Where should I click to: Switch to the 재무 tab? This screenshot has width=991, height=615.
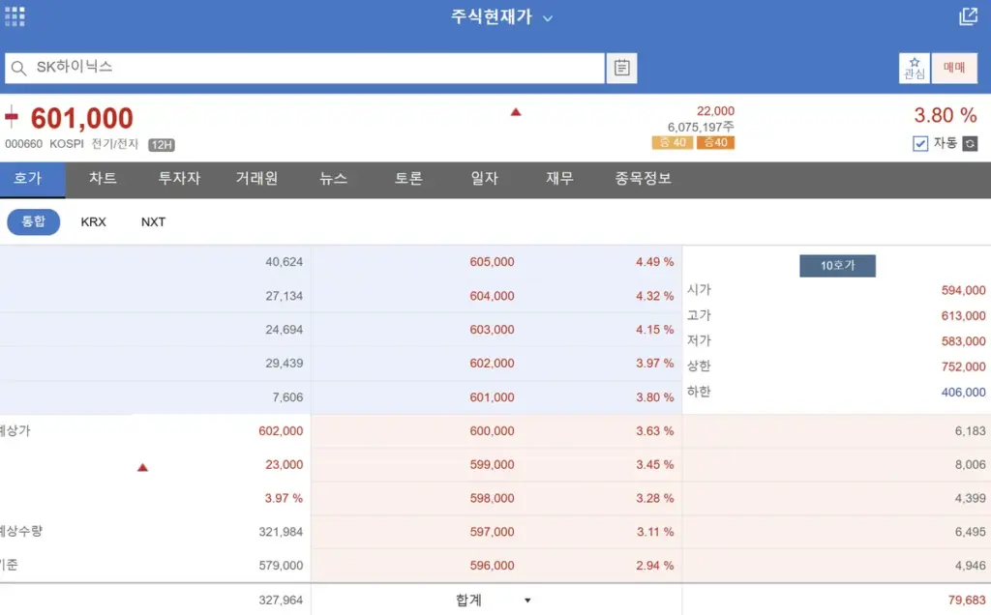coord(560,179)
